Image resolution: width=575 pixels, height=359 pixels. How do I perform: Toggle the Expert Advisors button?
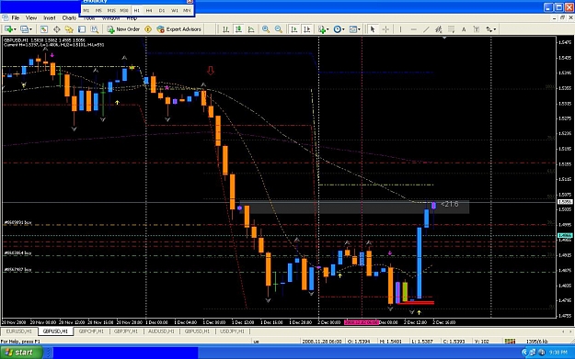point(179,29)
